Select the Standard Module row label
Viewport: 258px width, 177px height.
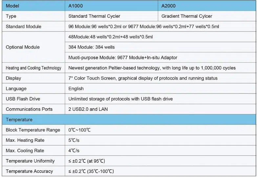[x=24, y=27]
